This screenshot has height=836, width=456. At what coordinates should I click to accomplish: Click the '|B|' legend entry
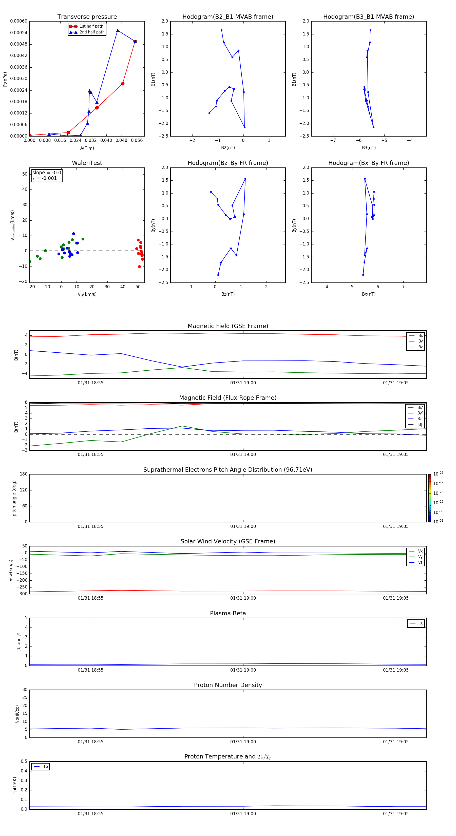point(415,425)
